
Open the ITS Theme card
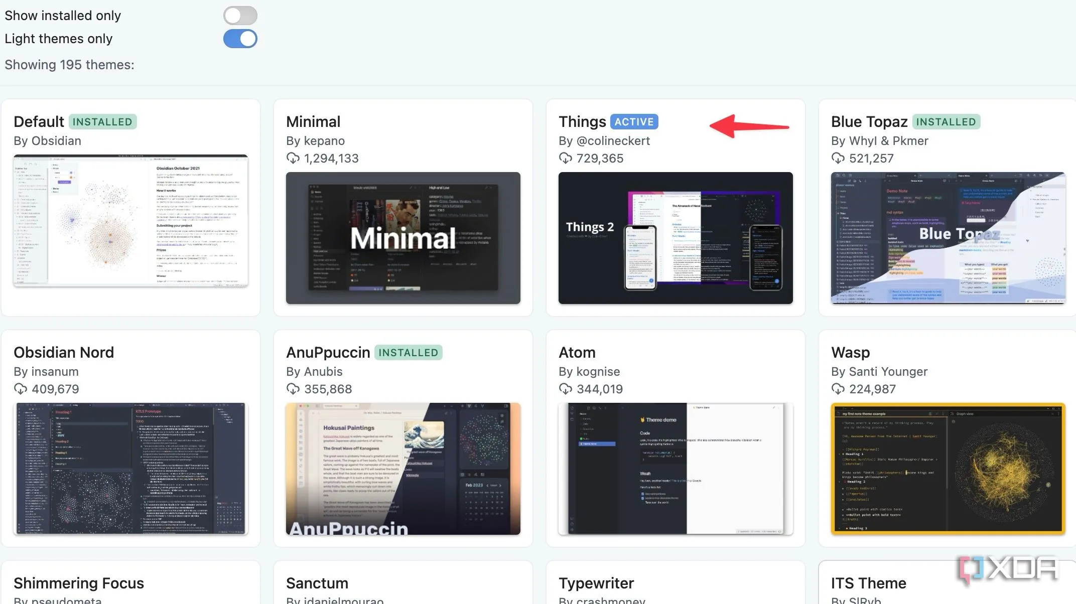(x=868, y=583)
